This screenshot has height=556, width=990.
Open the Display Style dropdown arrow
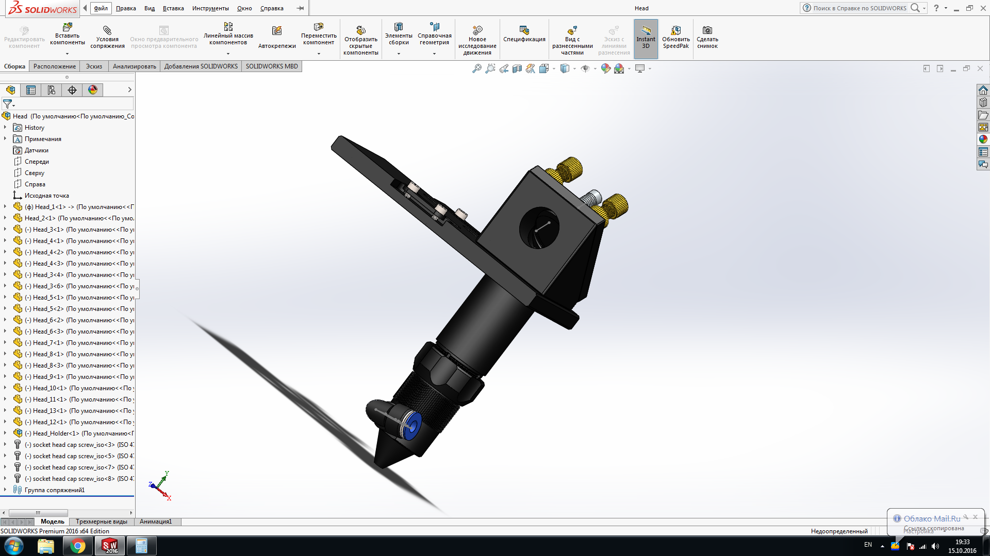pos(574,68)
